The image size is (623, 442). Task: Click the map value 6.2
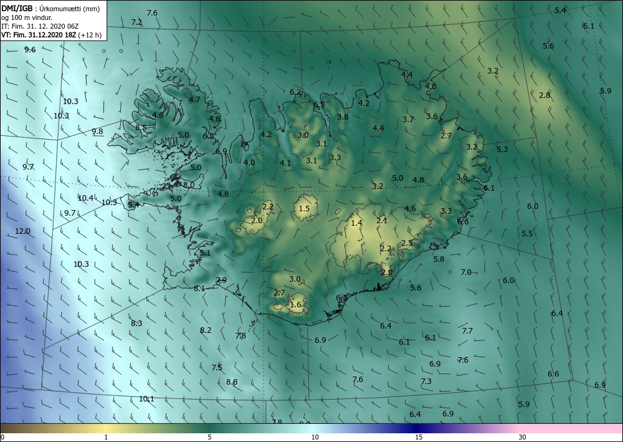click(x=295, y=92)
